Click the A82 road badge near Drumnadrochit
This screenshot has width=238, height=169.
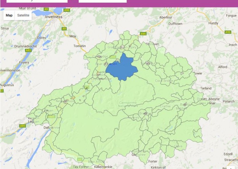28,50
